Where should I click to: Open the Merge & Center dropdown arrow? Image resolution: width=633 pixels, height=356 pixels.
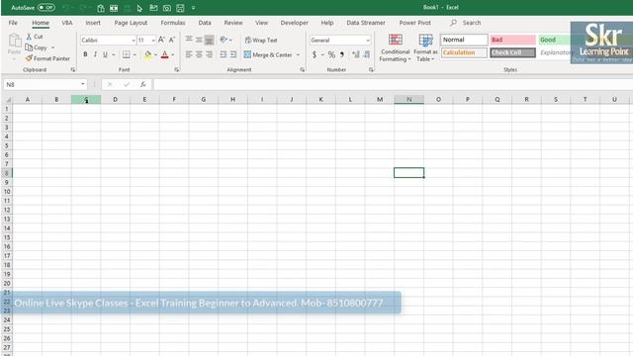pyautogui.click(x=299, y=54)
